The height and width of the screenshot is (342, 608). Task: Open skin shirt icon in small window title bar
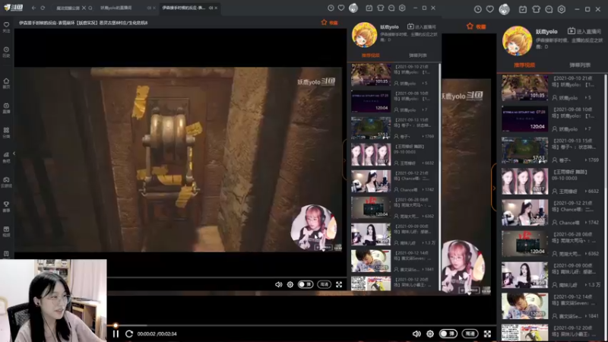[x=381, y=8]
